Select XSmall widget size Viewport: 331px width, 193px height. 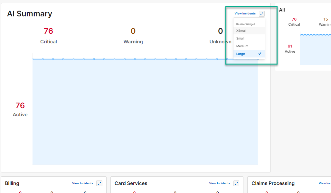coord(241,31)
